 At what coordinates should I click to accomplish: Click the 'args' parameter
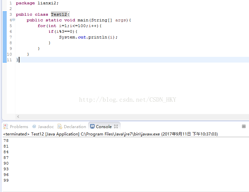tap(121, 20)
